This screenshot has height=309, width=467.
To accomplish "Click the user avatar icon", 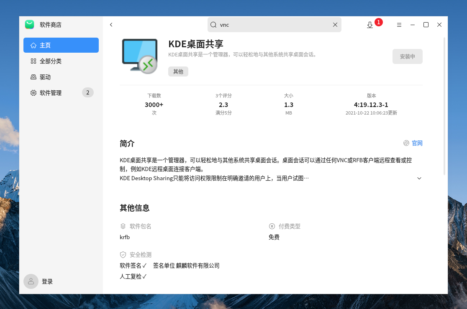I will (x=31, y=281).
